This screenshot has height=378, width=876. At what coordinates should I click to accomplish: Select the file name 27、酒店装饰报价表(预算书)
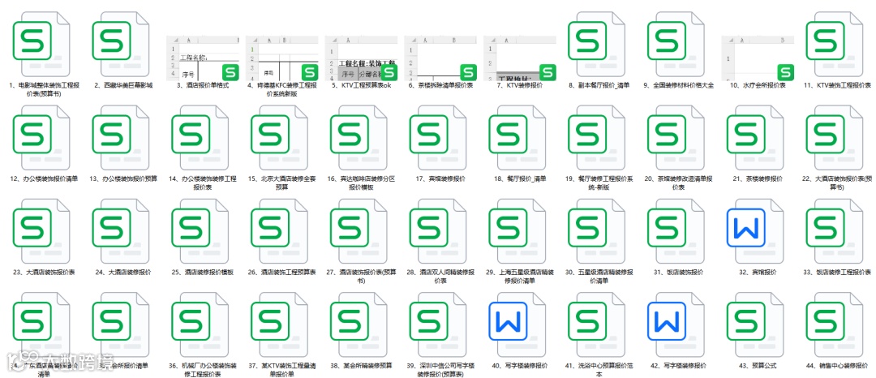tap(361, 277)
